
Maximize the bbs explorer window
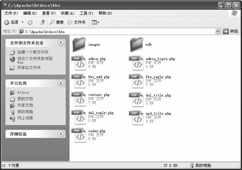pos(229,6)
